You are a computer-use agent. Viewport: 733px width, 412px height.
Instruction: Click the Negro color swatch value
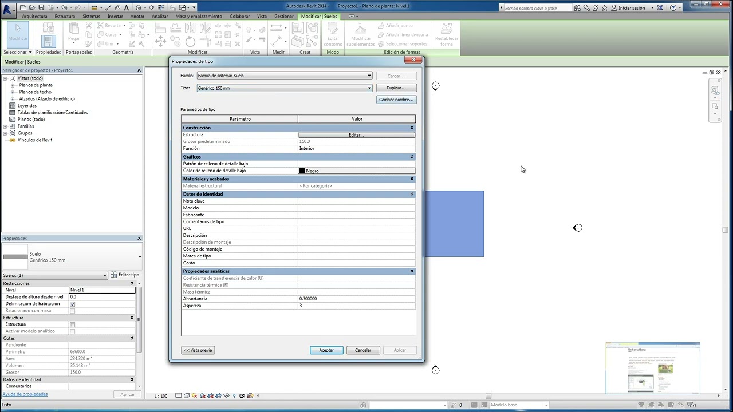click(356, 171)
